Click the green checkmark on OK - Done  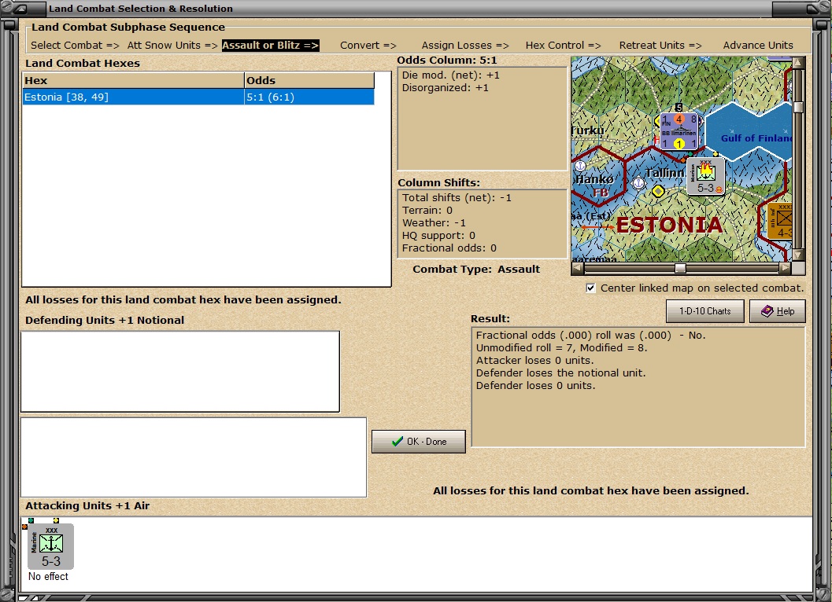click(397, 442)
